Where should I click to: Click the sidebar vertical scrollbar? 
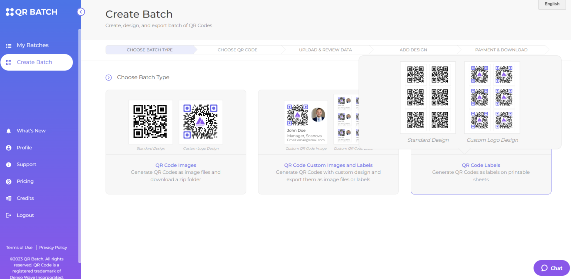click(x=79, y=145)
